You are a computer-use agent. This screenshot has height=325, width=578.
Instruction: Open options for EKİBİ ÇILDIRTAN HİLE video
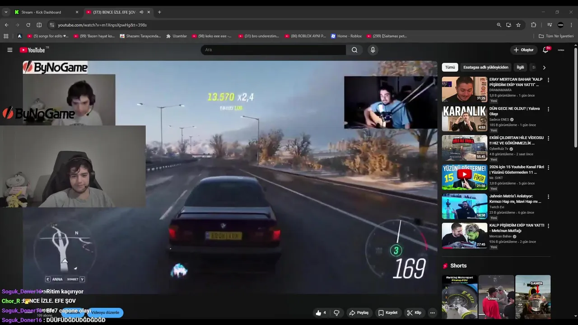548,138
